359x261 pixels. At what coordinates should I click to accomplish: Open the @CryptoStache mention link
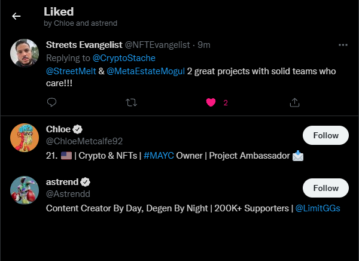[x=124, y=58]
